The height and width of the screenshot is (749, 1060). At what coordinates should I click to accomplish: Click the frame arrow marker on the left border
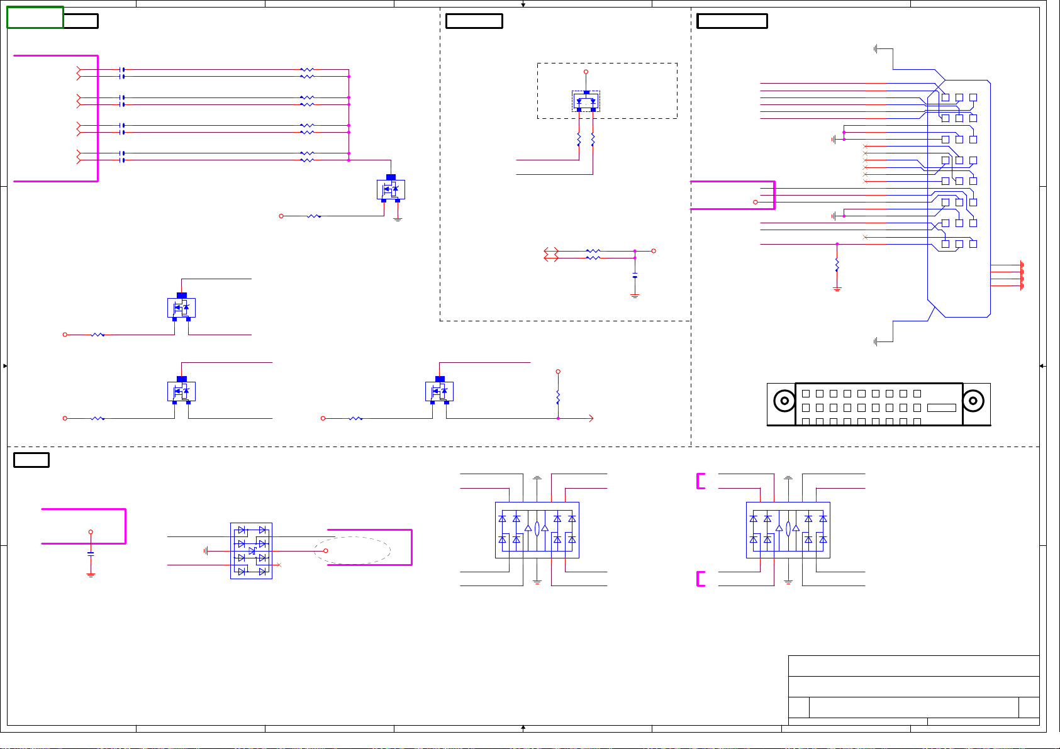tap(5, 366)
